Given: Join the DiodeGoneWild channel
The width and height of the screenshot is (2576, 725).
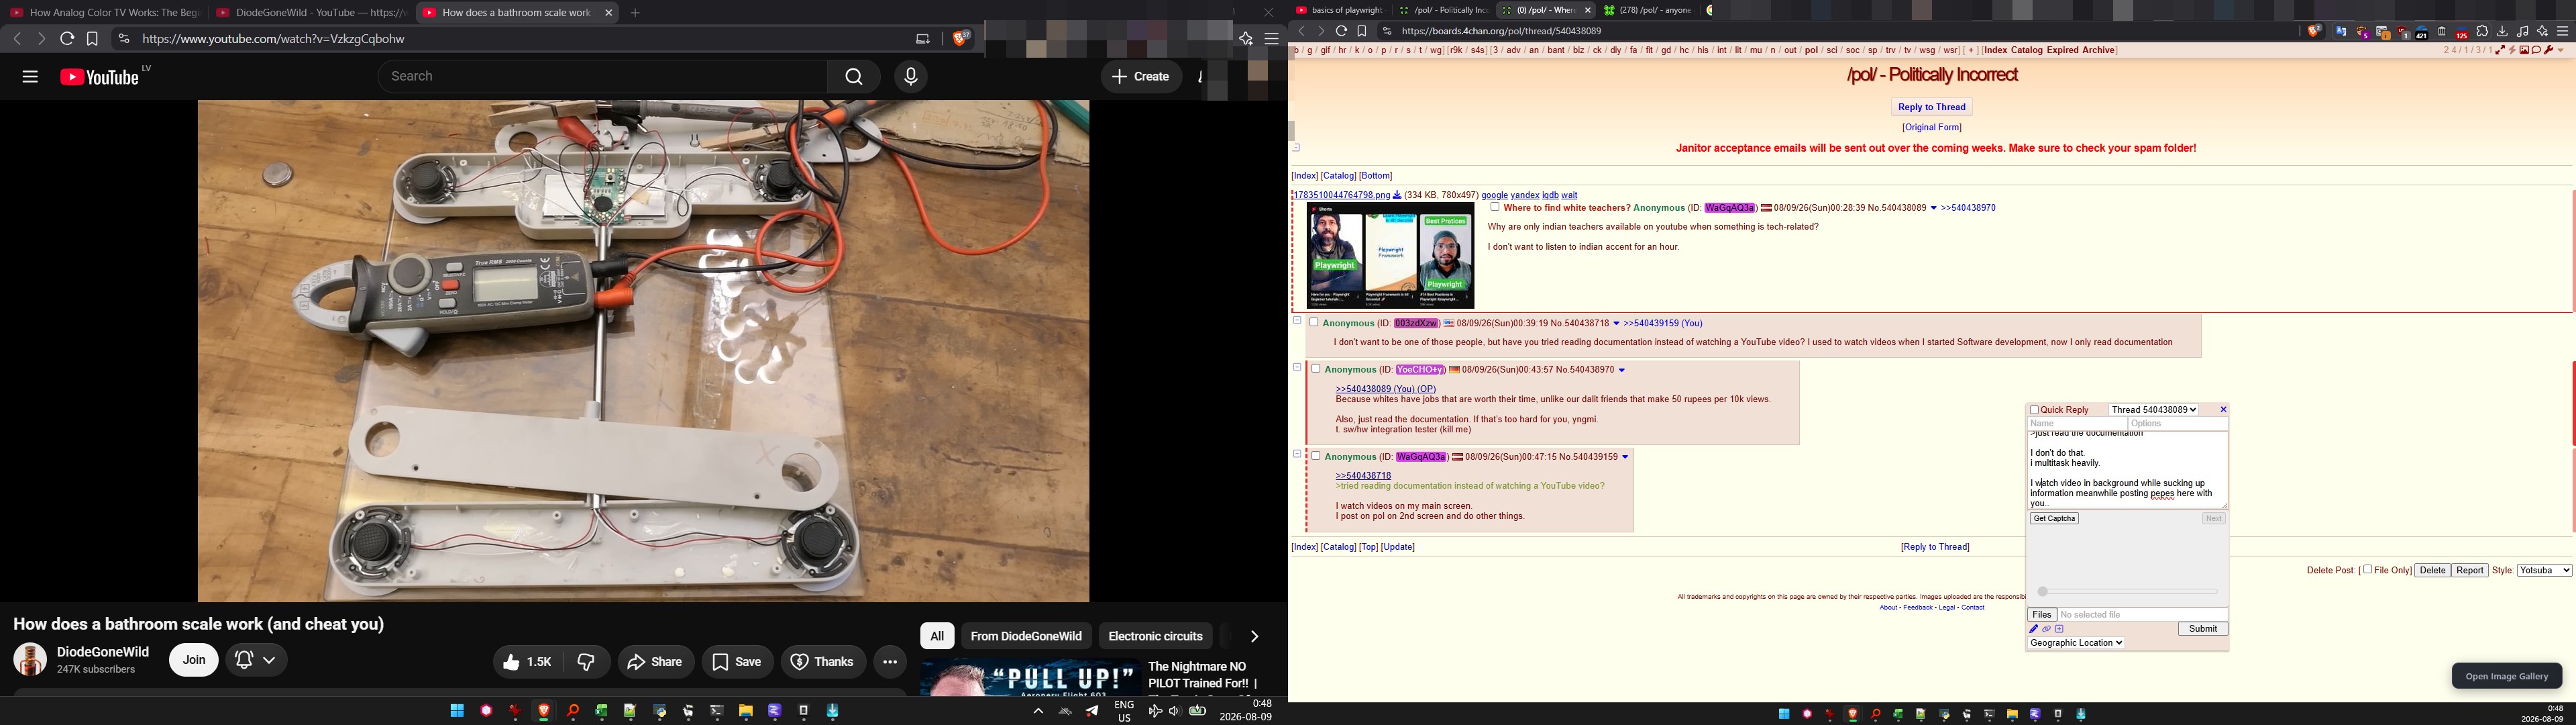Looking at the screenshot, I should [194, 660].
